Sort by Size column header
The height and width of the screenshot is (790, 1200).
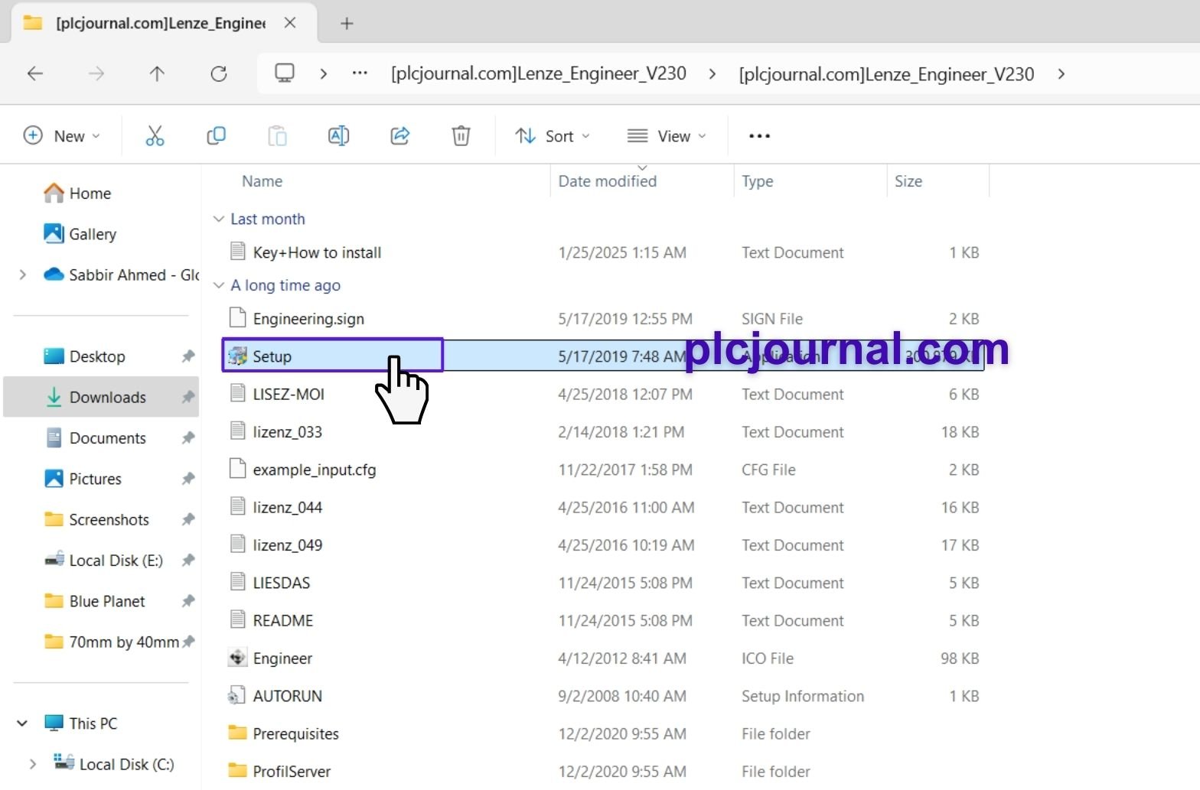click(x=908, y=181)
